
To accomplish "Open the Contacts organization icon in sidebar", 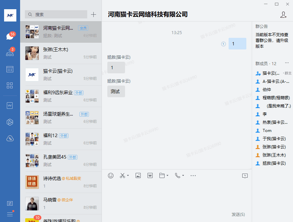I will point(10,52).
